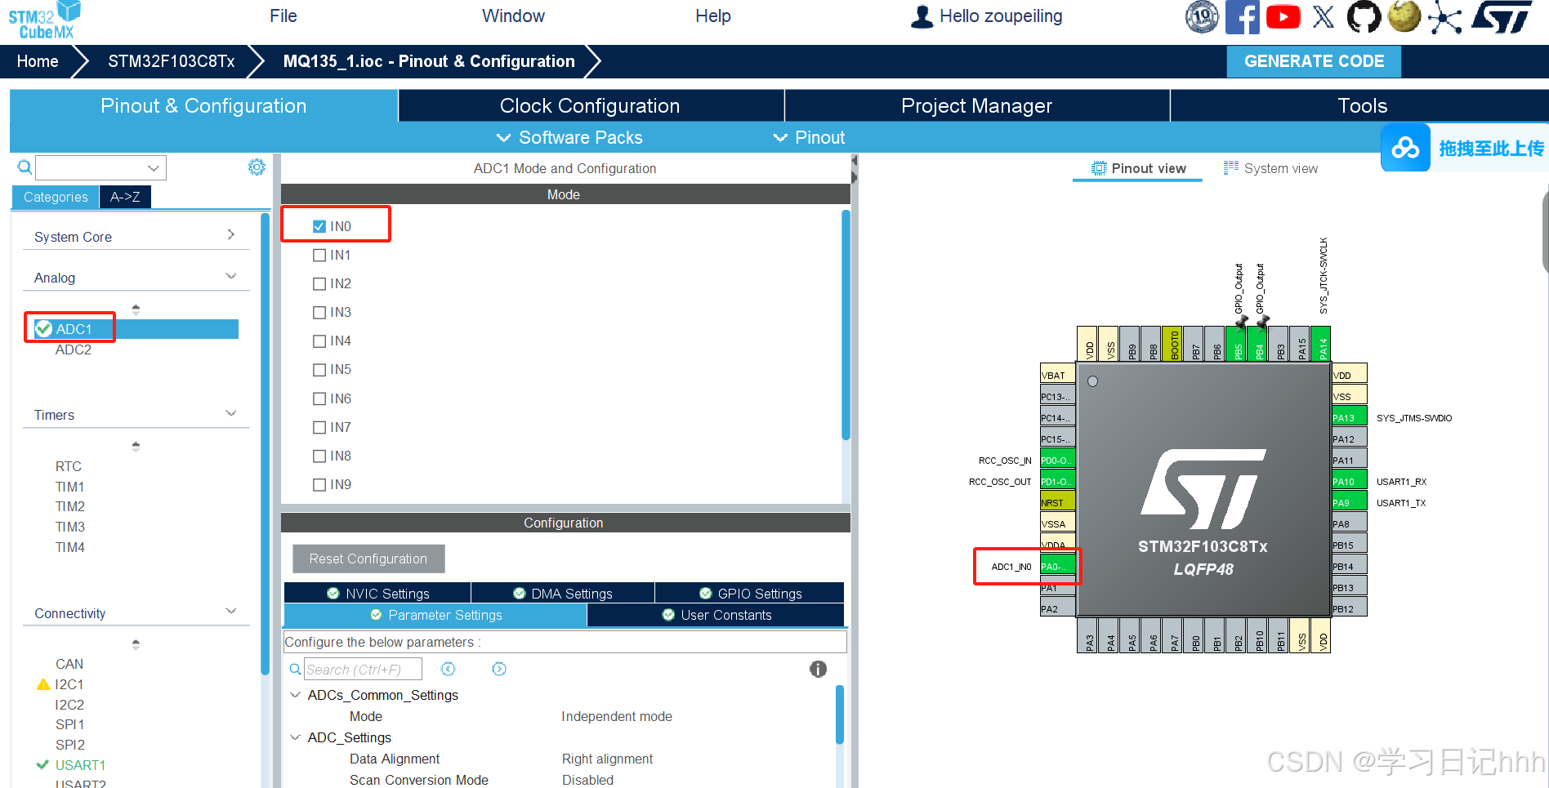Enable the IN6 channel checkbox
Screen dimensions: 1549x788
319,398
